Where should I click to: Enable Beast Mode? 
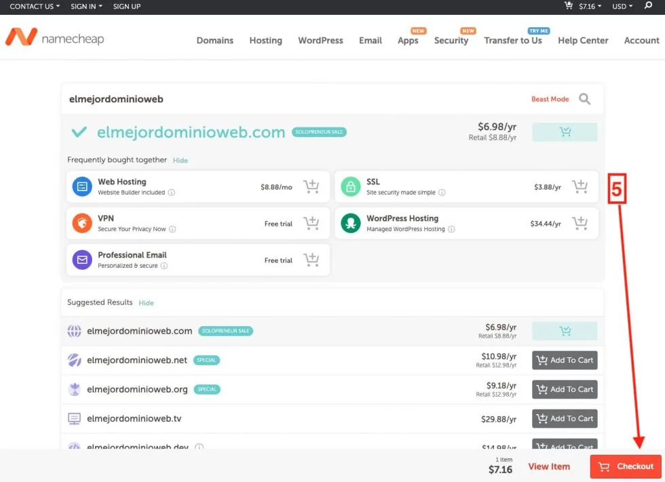[x=550, y=99]
